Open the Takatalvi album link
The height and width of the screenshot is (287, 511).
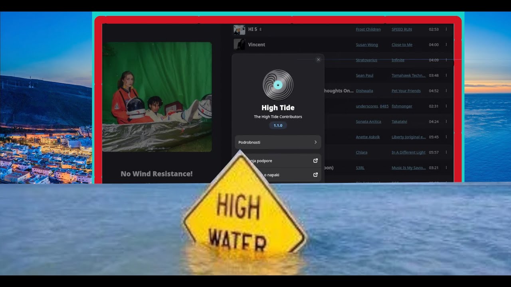[x=400, y=122]
